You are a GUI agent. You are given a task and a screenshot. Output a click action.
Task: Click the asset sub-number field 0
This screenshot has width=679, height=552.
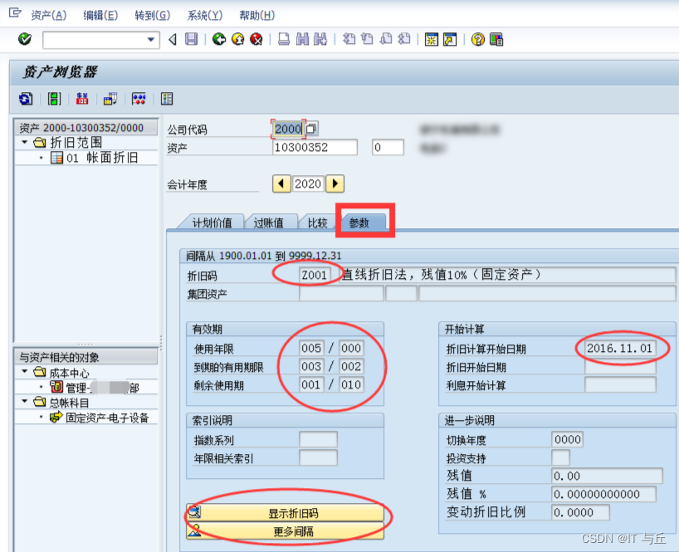[388, 147]
